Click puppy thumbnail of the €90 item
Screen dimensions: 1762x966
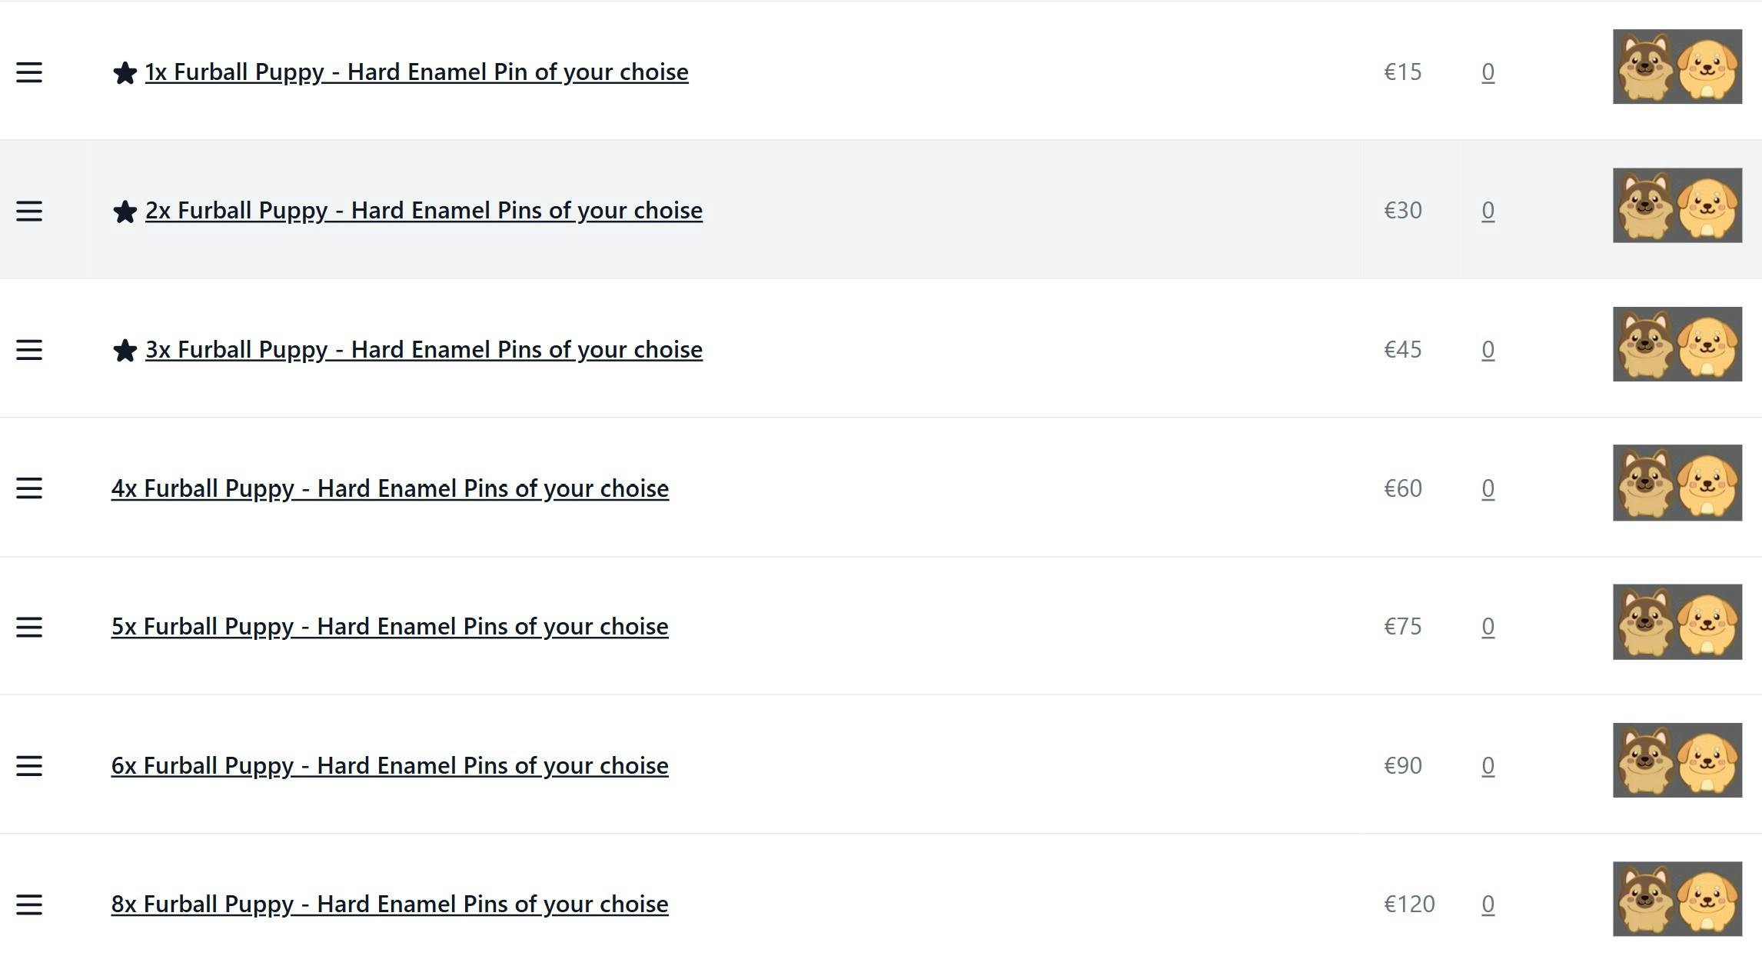point(1677,760)
